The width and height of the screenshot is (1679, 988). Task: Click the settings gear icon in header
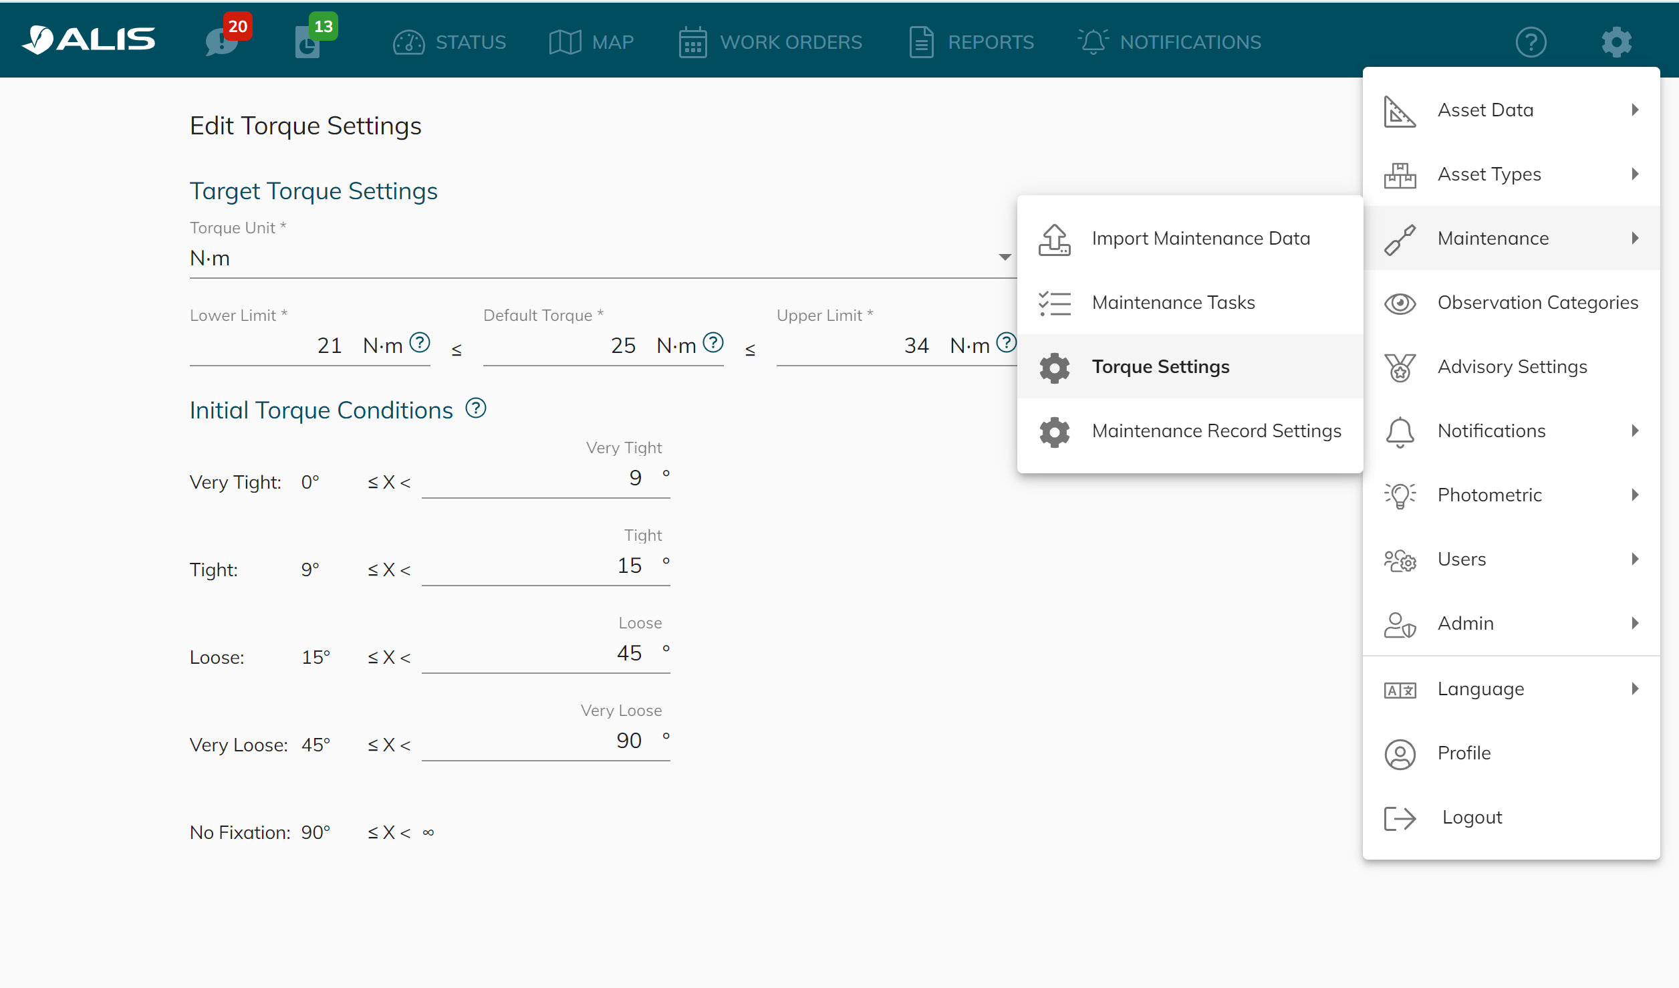pos(1616,42)
